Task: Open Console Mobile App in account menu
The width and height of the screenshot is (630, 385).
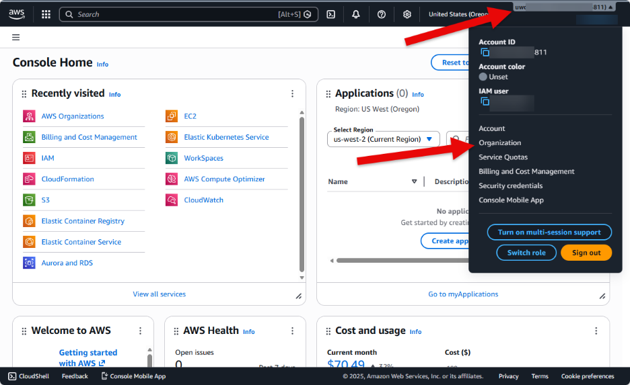Action: (511, 200)
